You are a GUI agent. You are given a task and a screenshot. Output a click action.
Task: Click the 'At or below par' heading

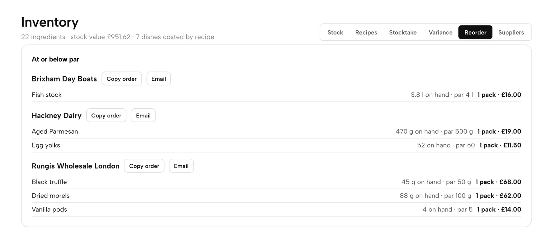point(55,59)
